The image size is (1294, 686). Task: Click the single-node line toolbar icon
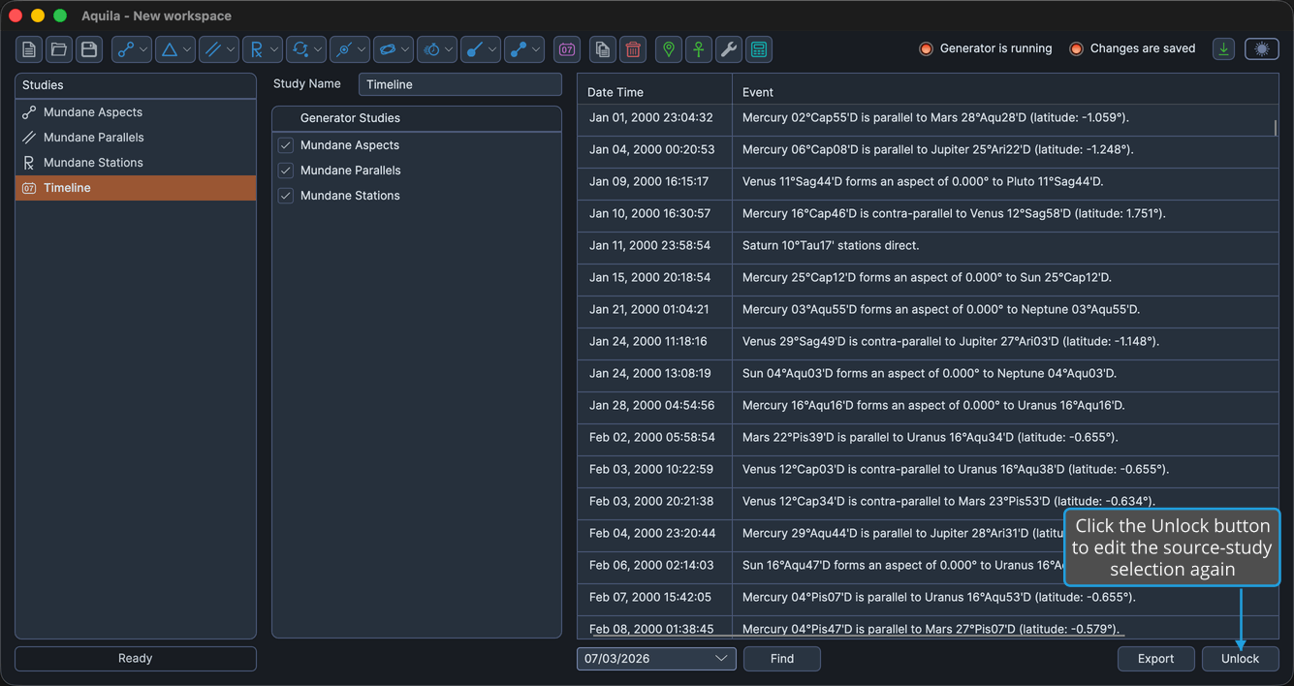pos(475,49)
